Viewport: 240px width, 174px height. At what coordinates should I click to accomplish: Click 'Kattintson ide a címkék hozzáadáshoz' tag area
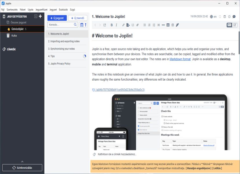pyautogui.click(x=117, y=154)
